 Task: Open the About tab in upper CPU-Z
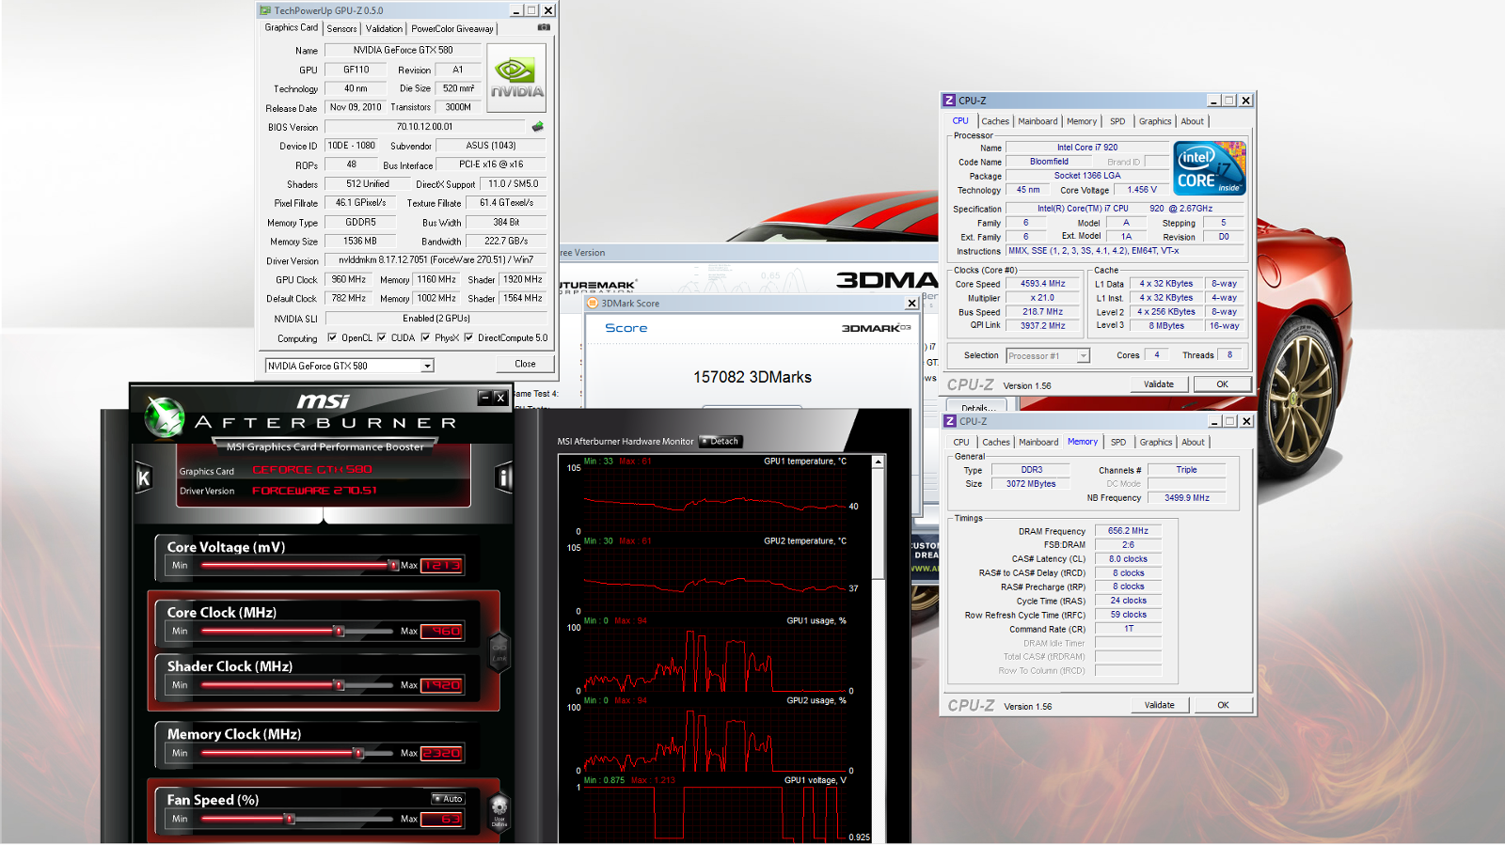1193,121
